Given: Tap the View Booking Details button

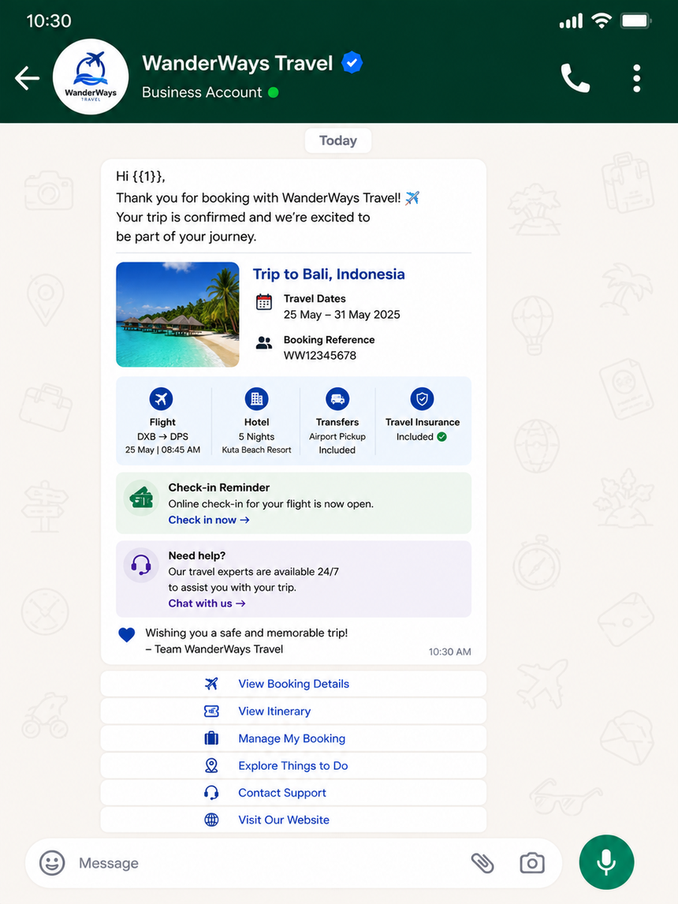Looking at the screenshot, I should [x=293, y=684].
